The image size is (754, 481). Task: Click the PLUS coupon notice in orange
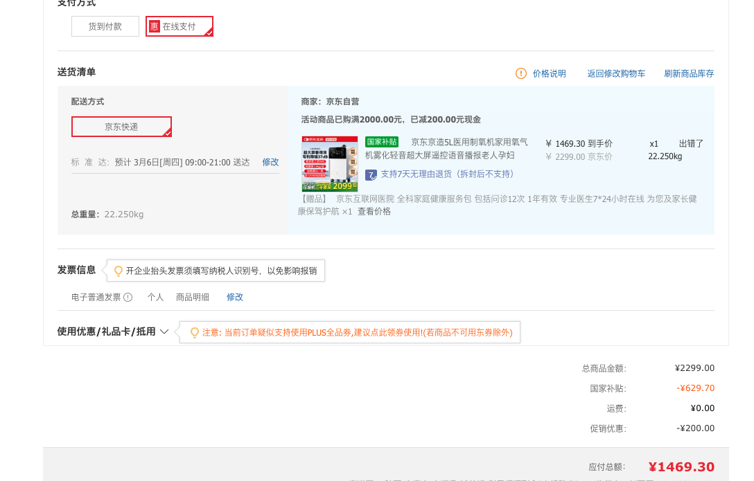click(358, 332)
